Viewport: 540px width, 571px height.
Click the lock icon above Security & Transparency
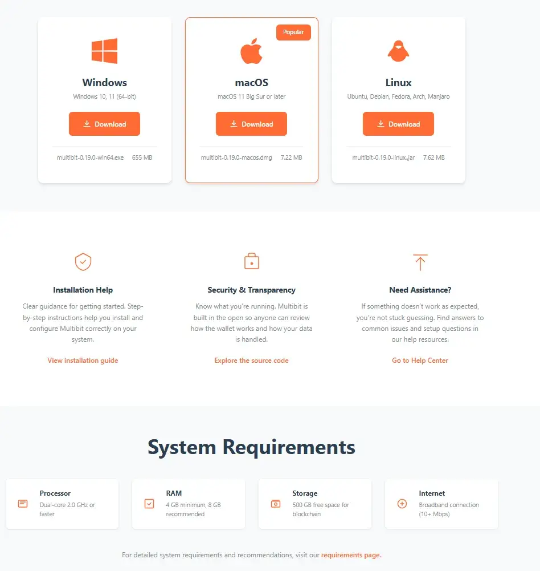click(x=252, y=261)
